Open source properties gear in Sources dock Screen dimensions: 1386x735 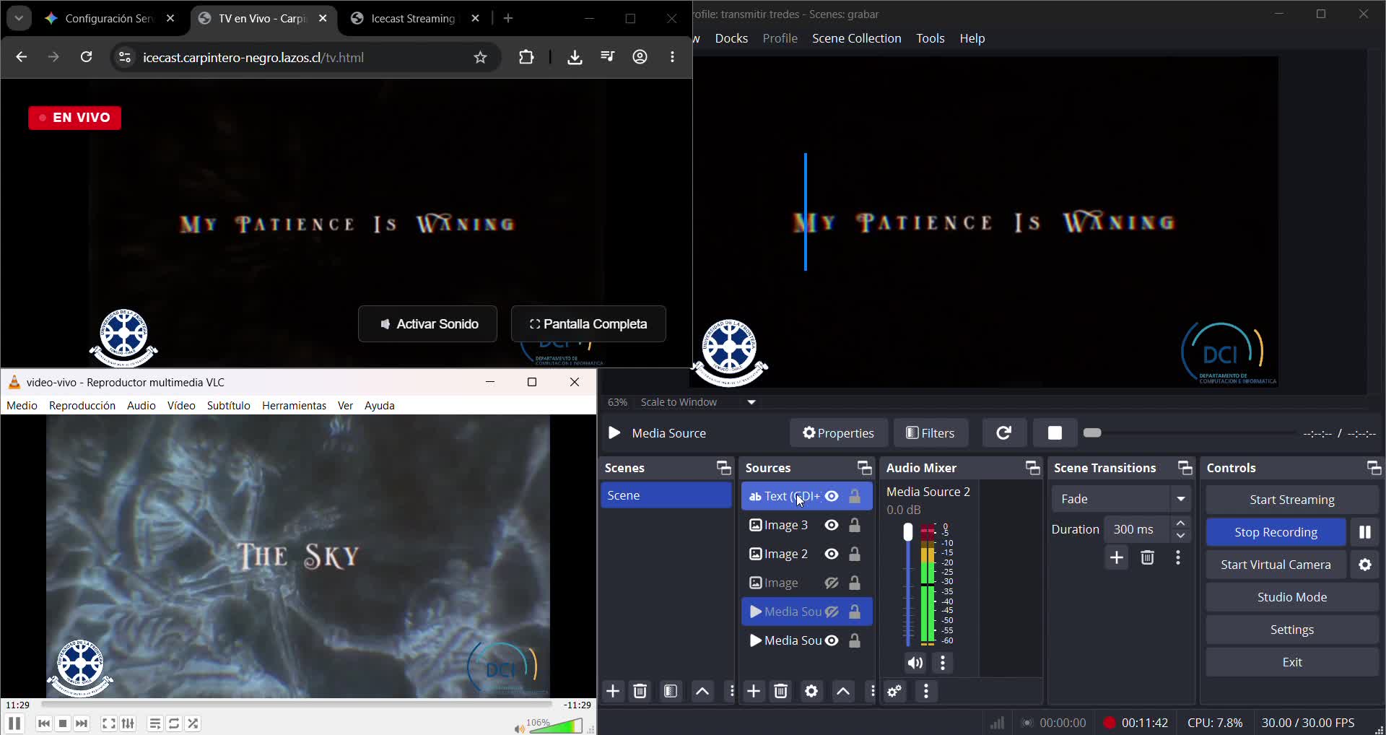tap(811, 692)
